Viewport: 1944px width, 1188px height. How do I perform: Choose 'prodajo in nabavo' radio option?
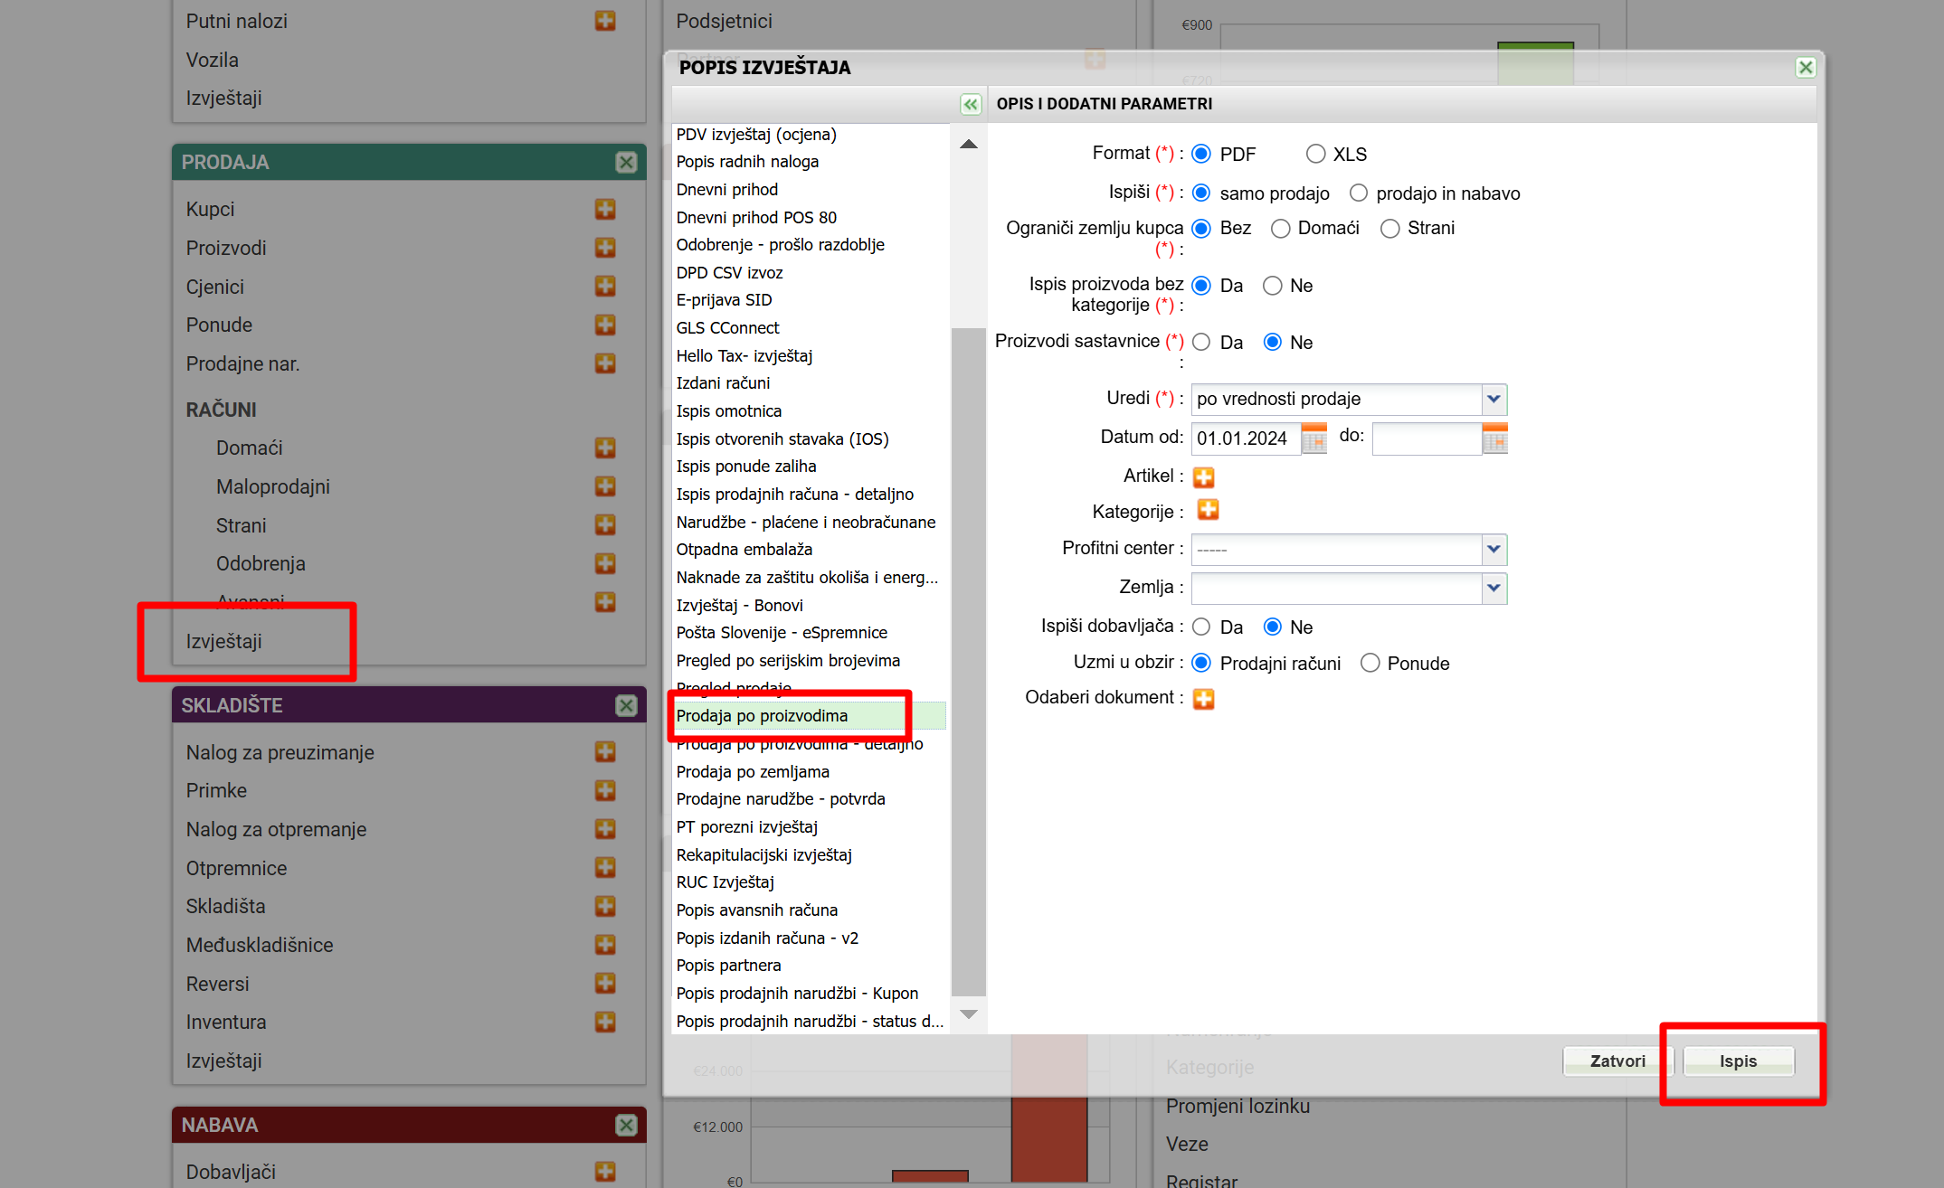pyautogui.click(x=1359, y=193)
